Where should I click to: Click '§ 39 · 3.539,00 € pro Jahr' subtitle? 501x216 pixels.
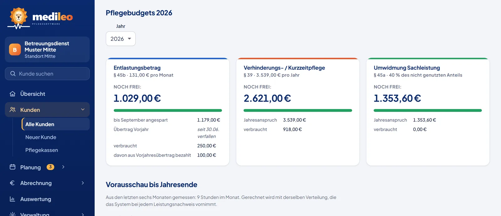point(271,75)
